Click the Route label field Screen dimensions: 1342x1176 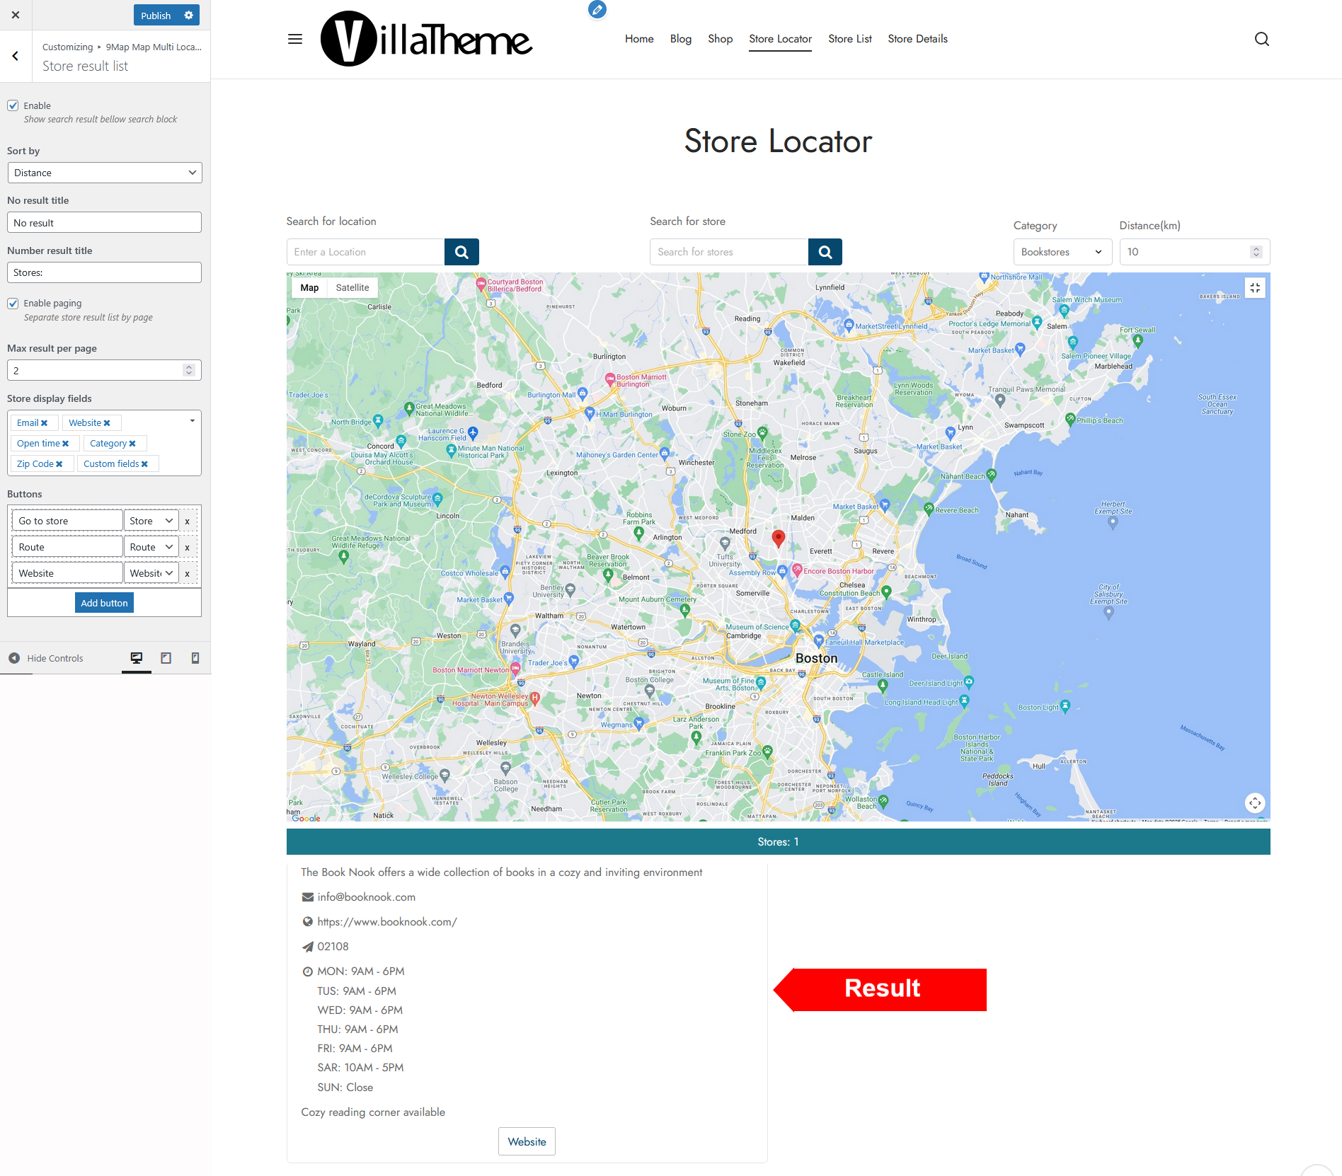click(67, 547)
